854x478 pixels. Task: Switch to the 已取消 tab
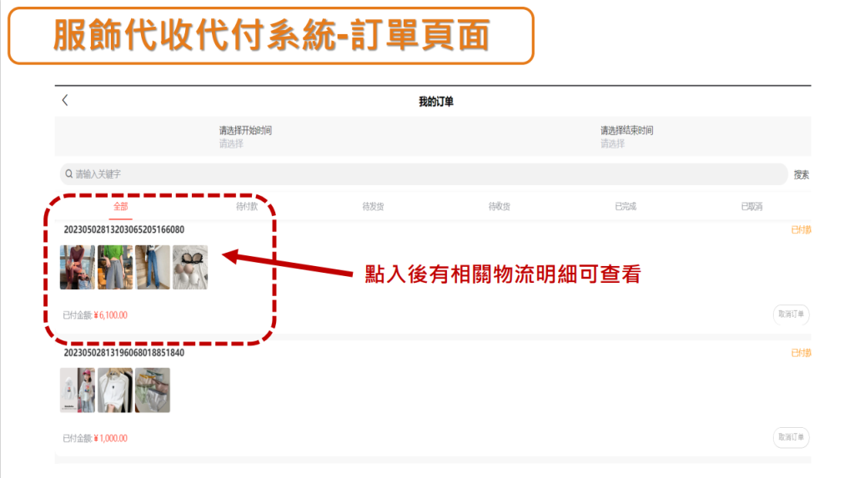tap(751, 207)
